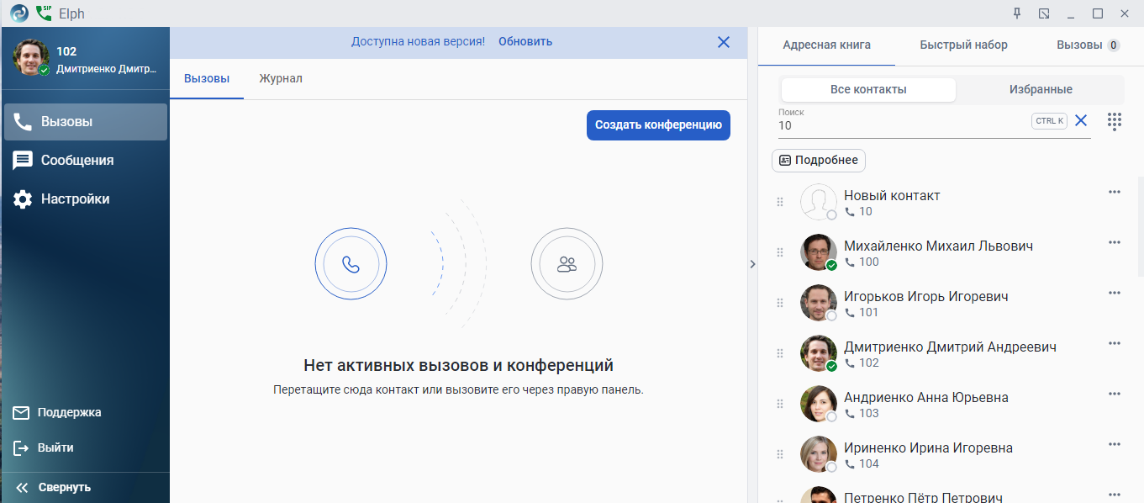Open Settings with the gear icon

(x=23, y=199)
